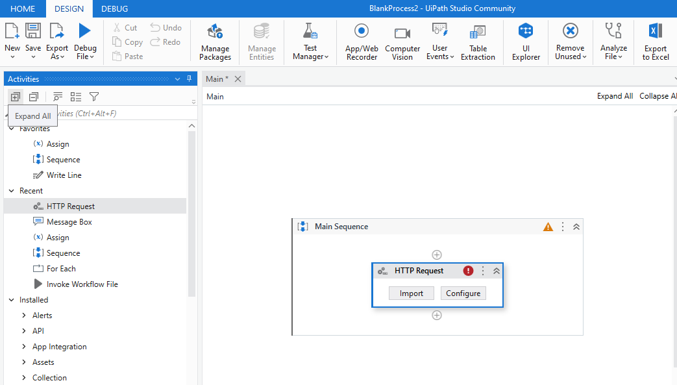This screenshot has width=677, height=385.
Task: Click the Main breadcrumb
Action: (x=215, y=96)
